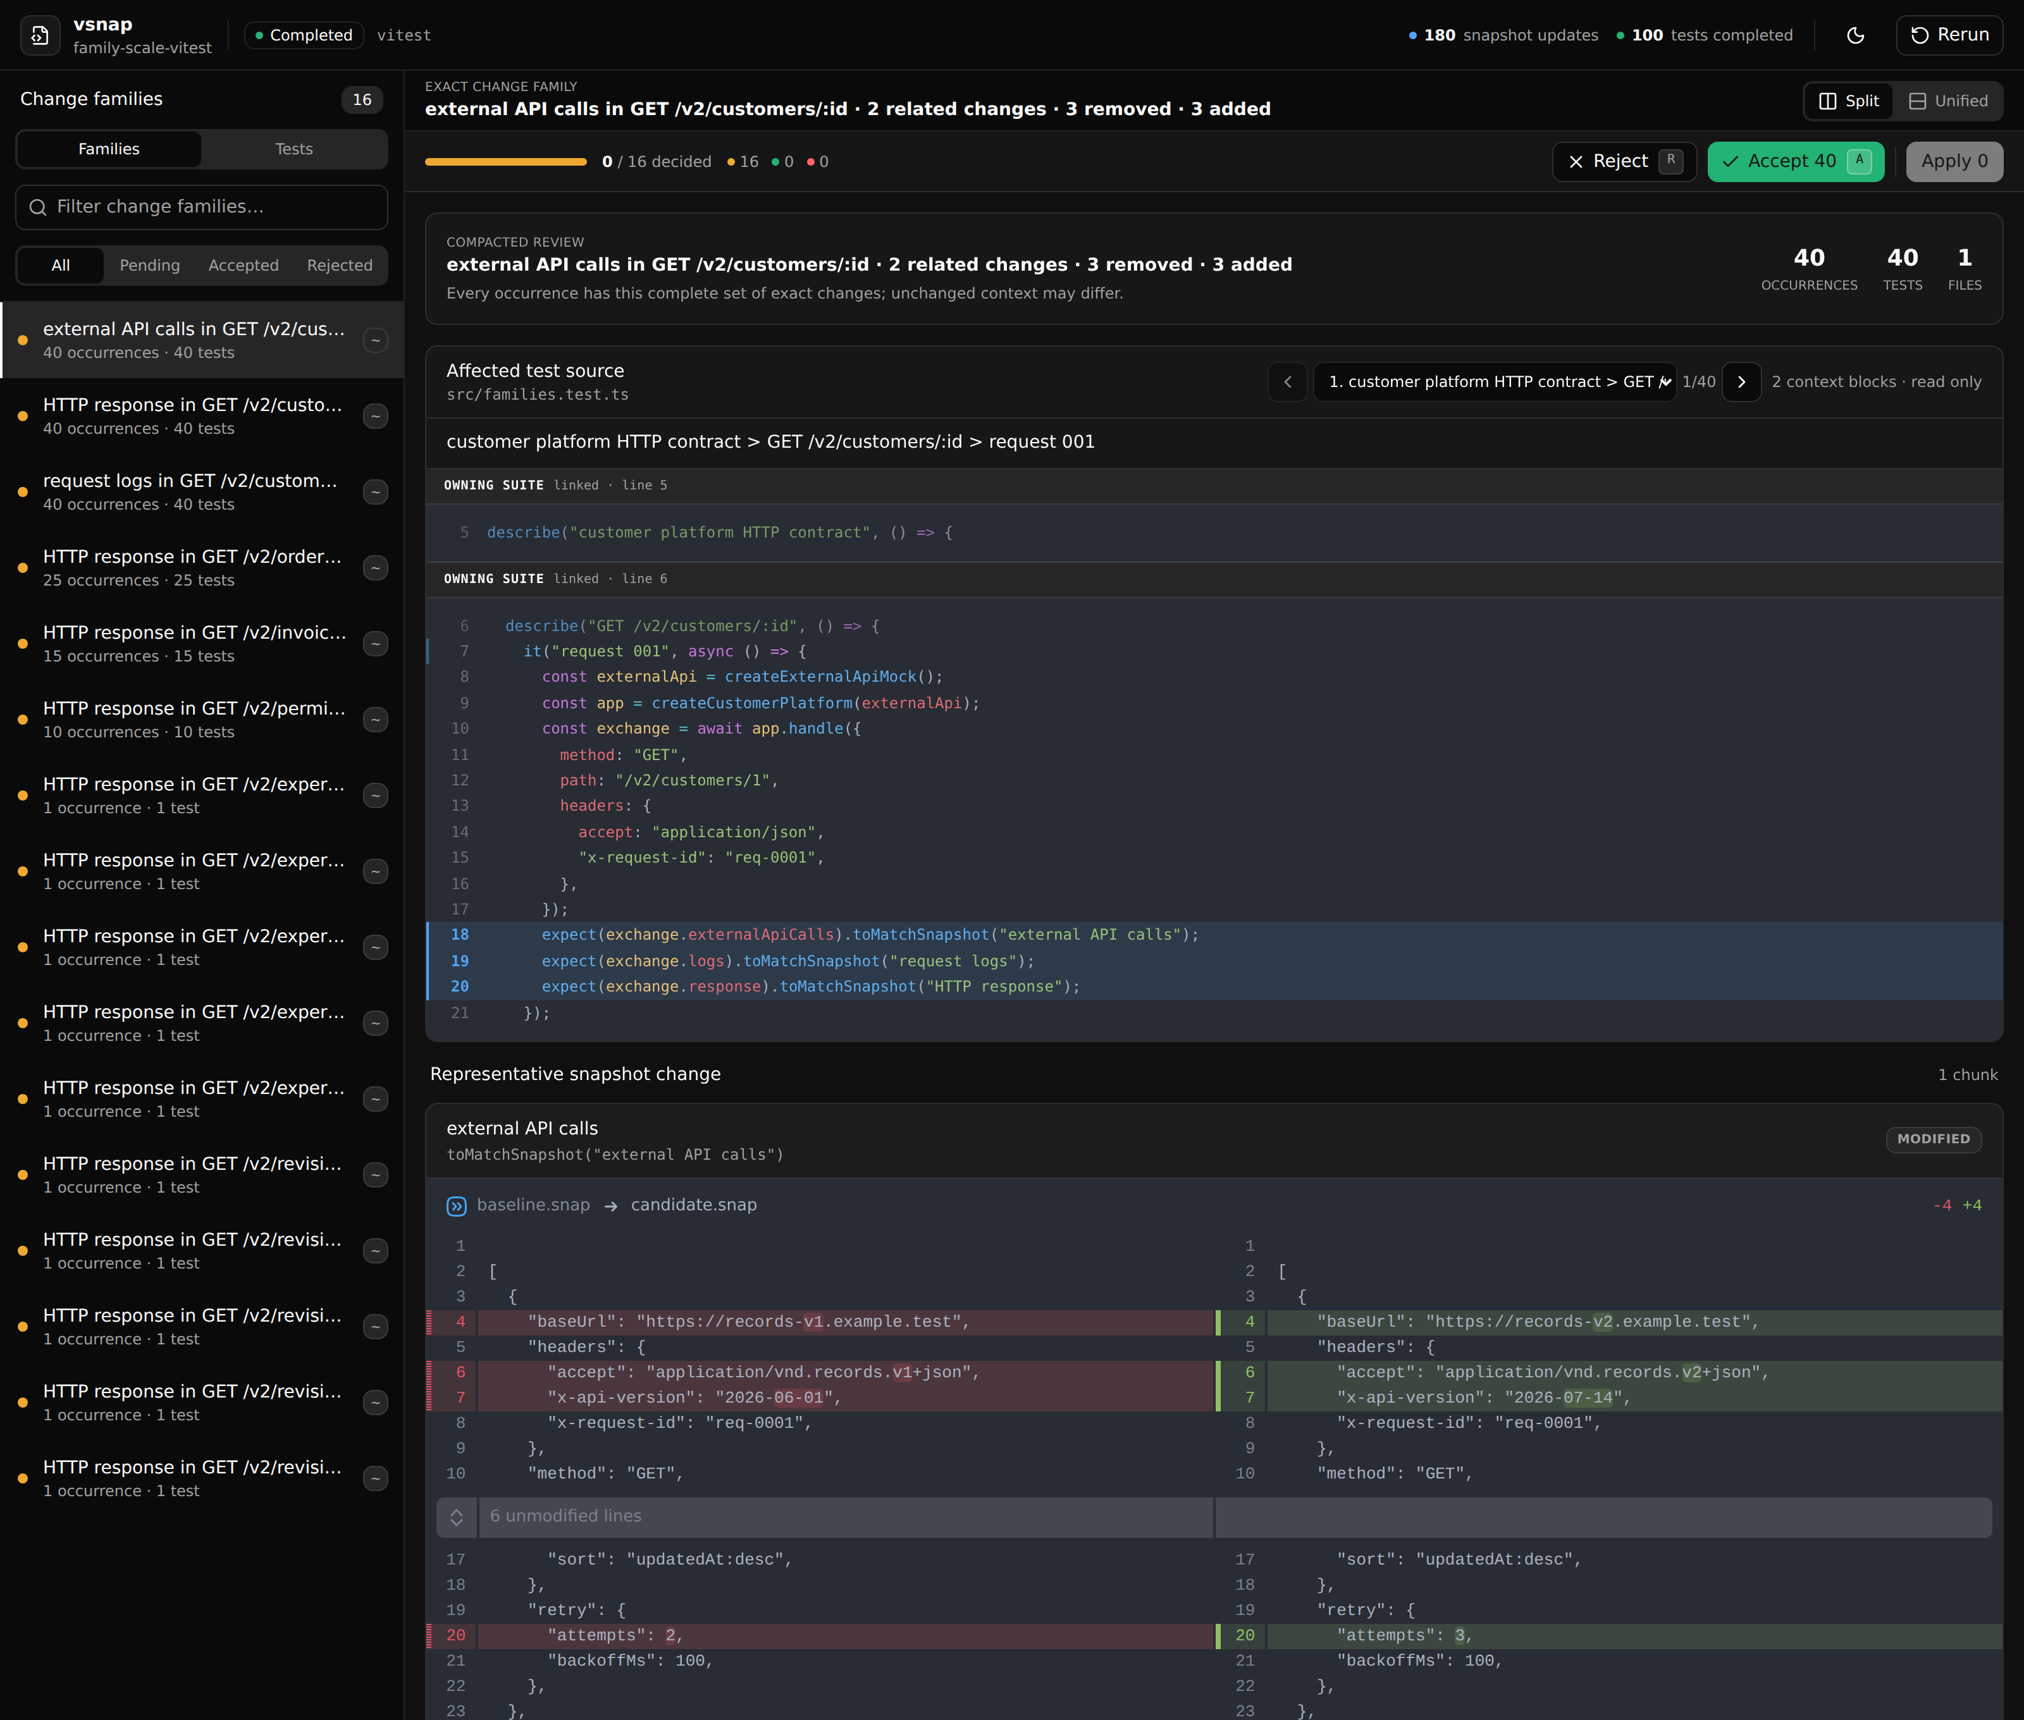Select the All filter tab
This screenshot has width=2024, height=1720.
click(61, 265)
